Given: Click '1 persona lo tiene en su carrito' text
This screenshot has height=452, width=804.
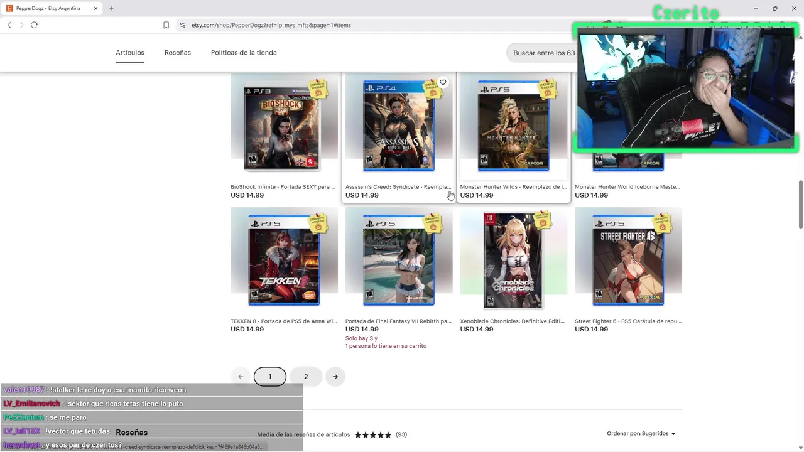Looking at the screenshot, I should pyautogui.click(x=386, y=346).
